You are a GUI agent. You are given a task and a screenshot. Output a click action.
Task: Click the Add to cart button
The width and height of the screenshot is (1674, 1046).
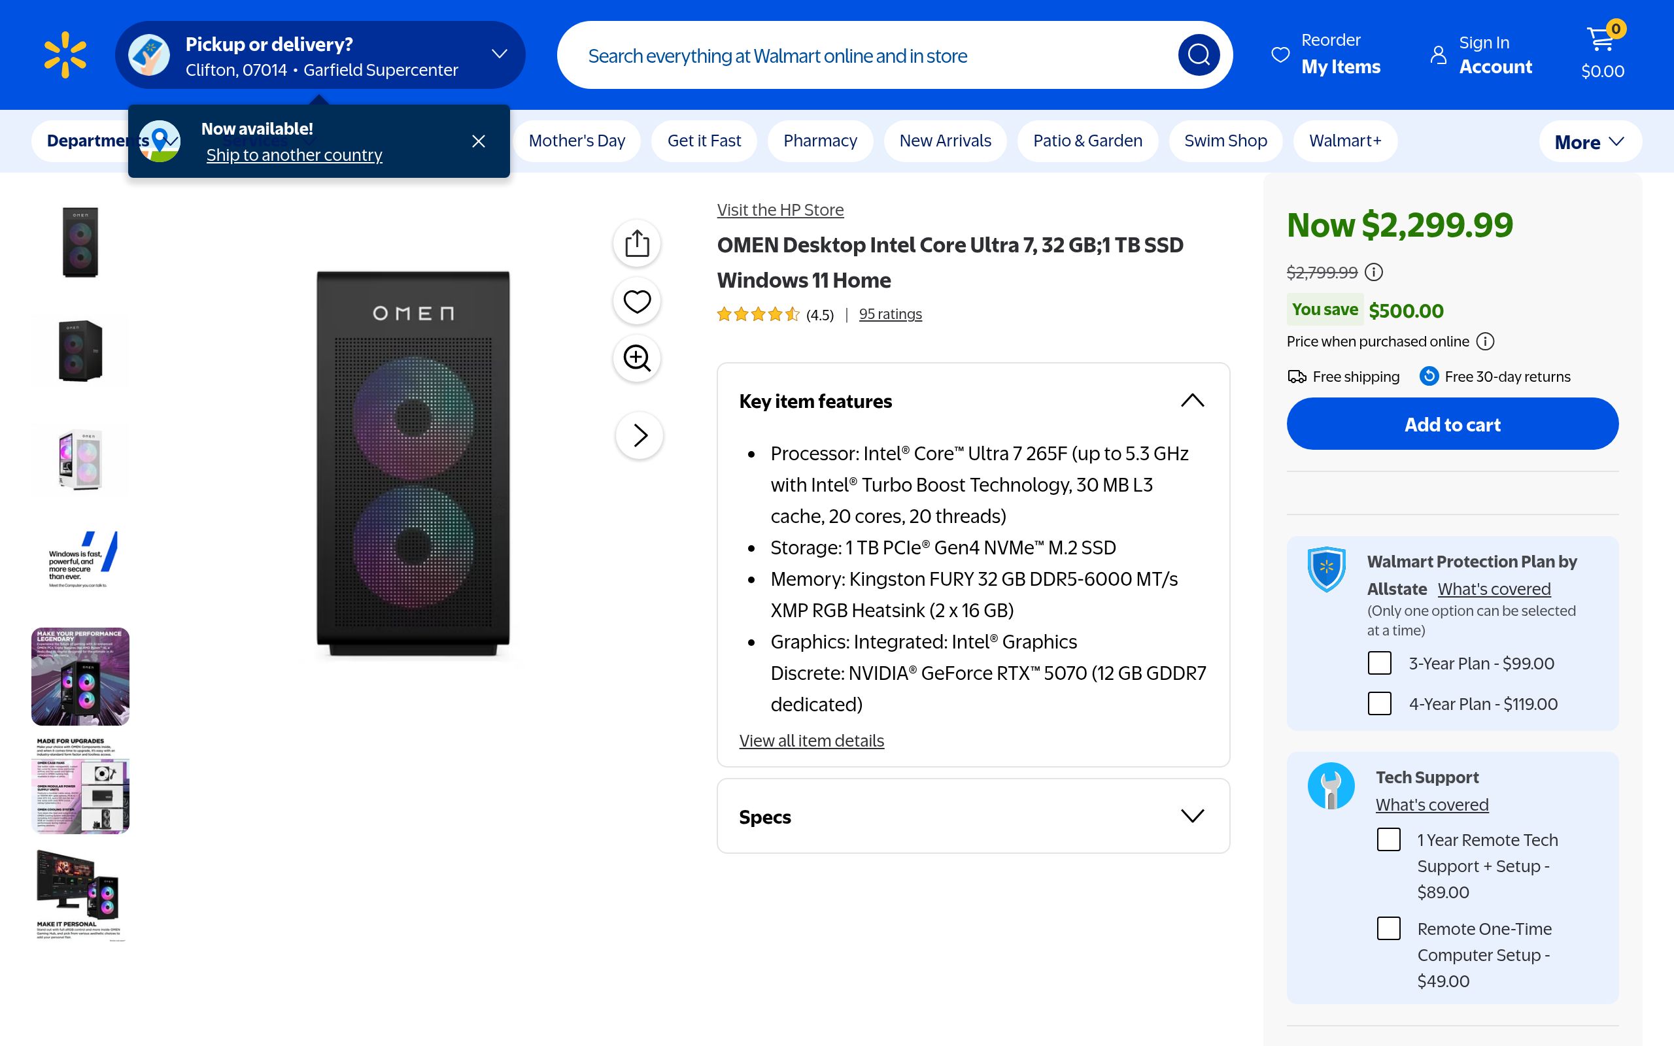click(1452, 424)
